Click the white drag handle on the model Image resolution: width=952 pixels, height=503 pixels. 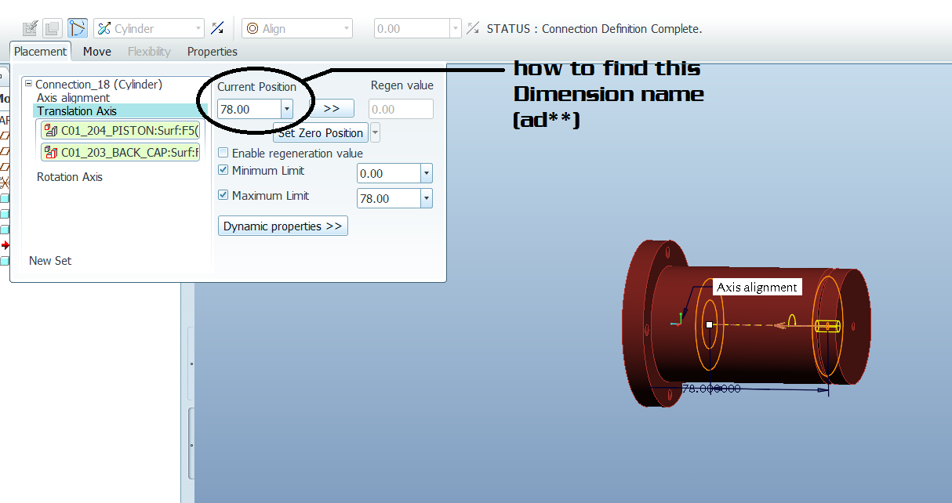click(x=709, y=324)
